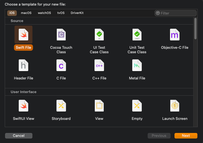Choose the Cocoa Touch Class icon
This screenshot has width=203, height=143.
(x=61, y=35)
